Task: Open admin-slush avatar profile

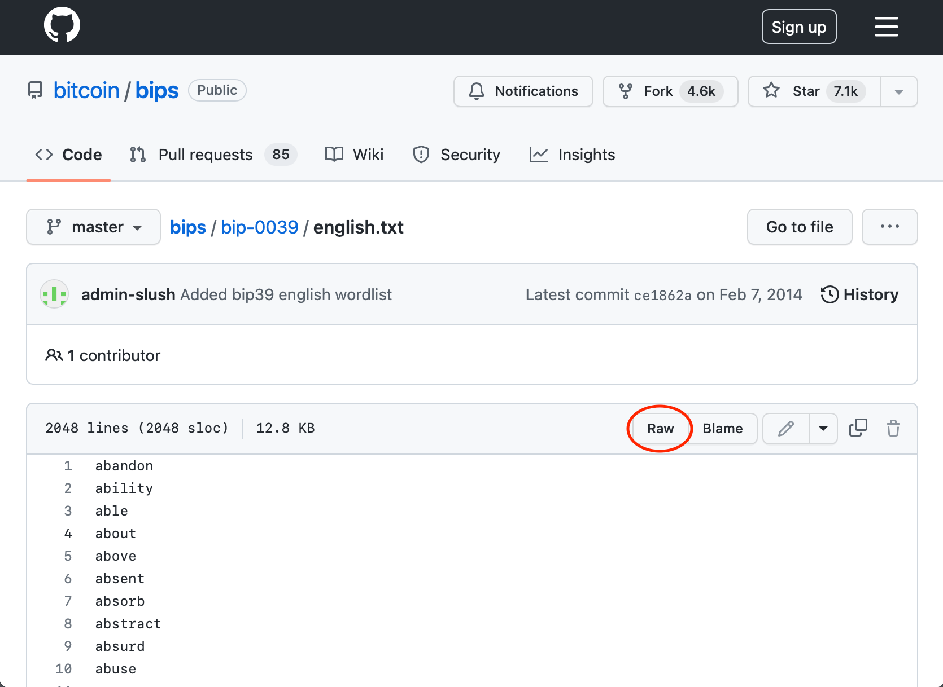Action: pos(54,294)
